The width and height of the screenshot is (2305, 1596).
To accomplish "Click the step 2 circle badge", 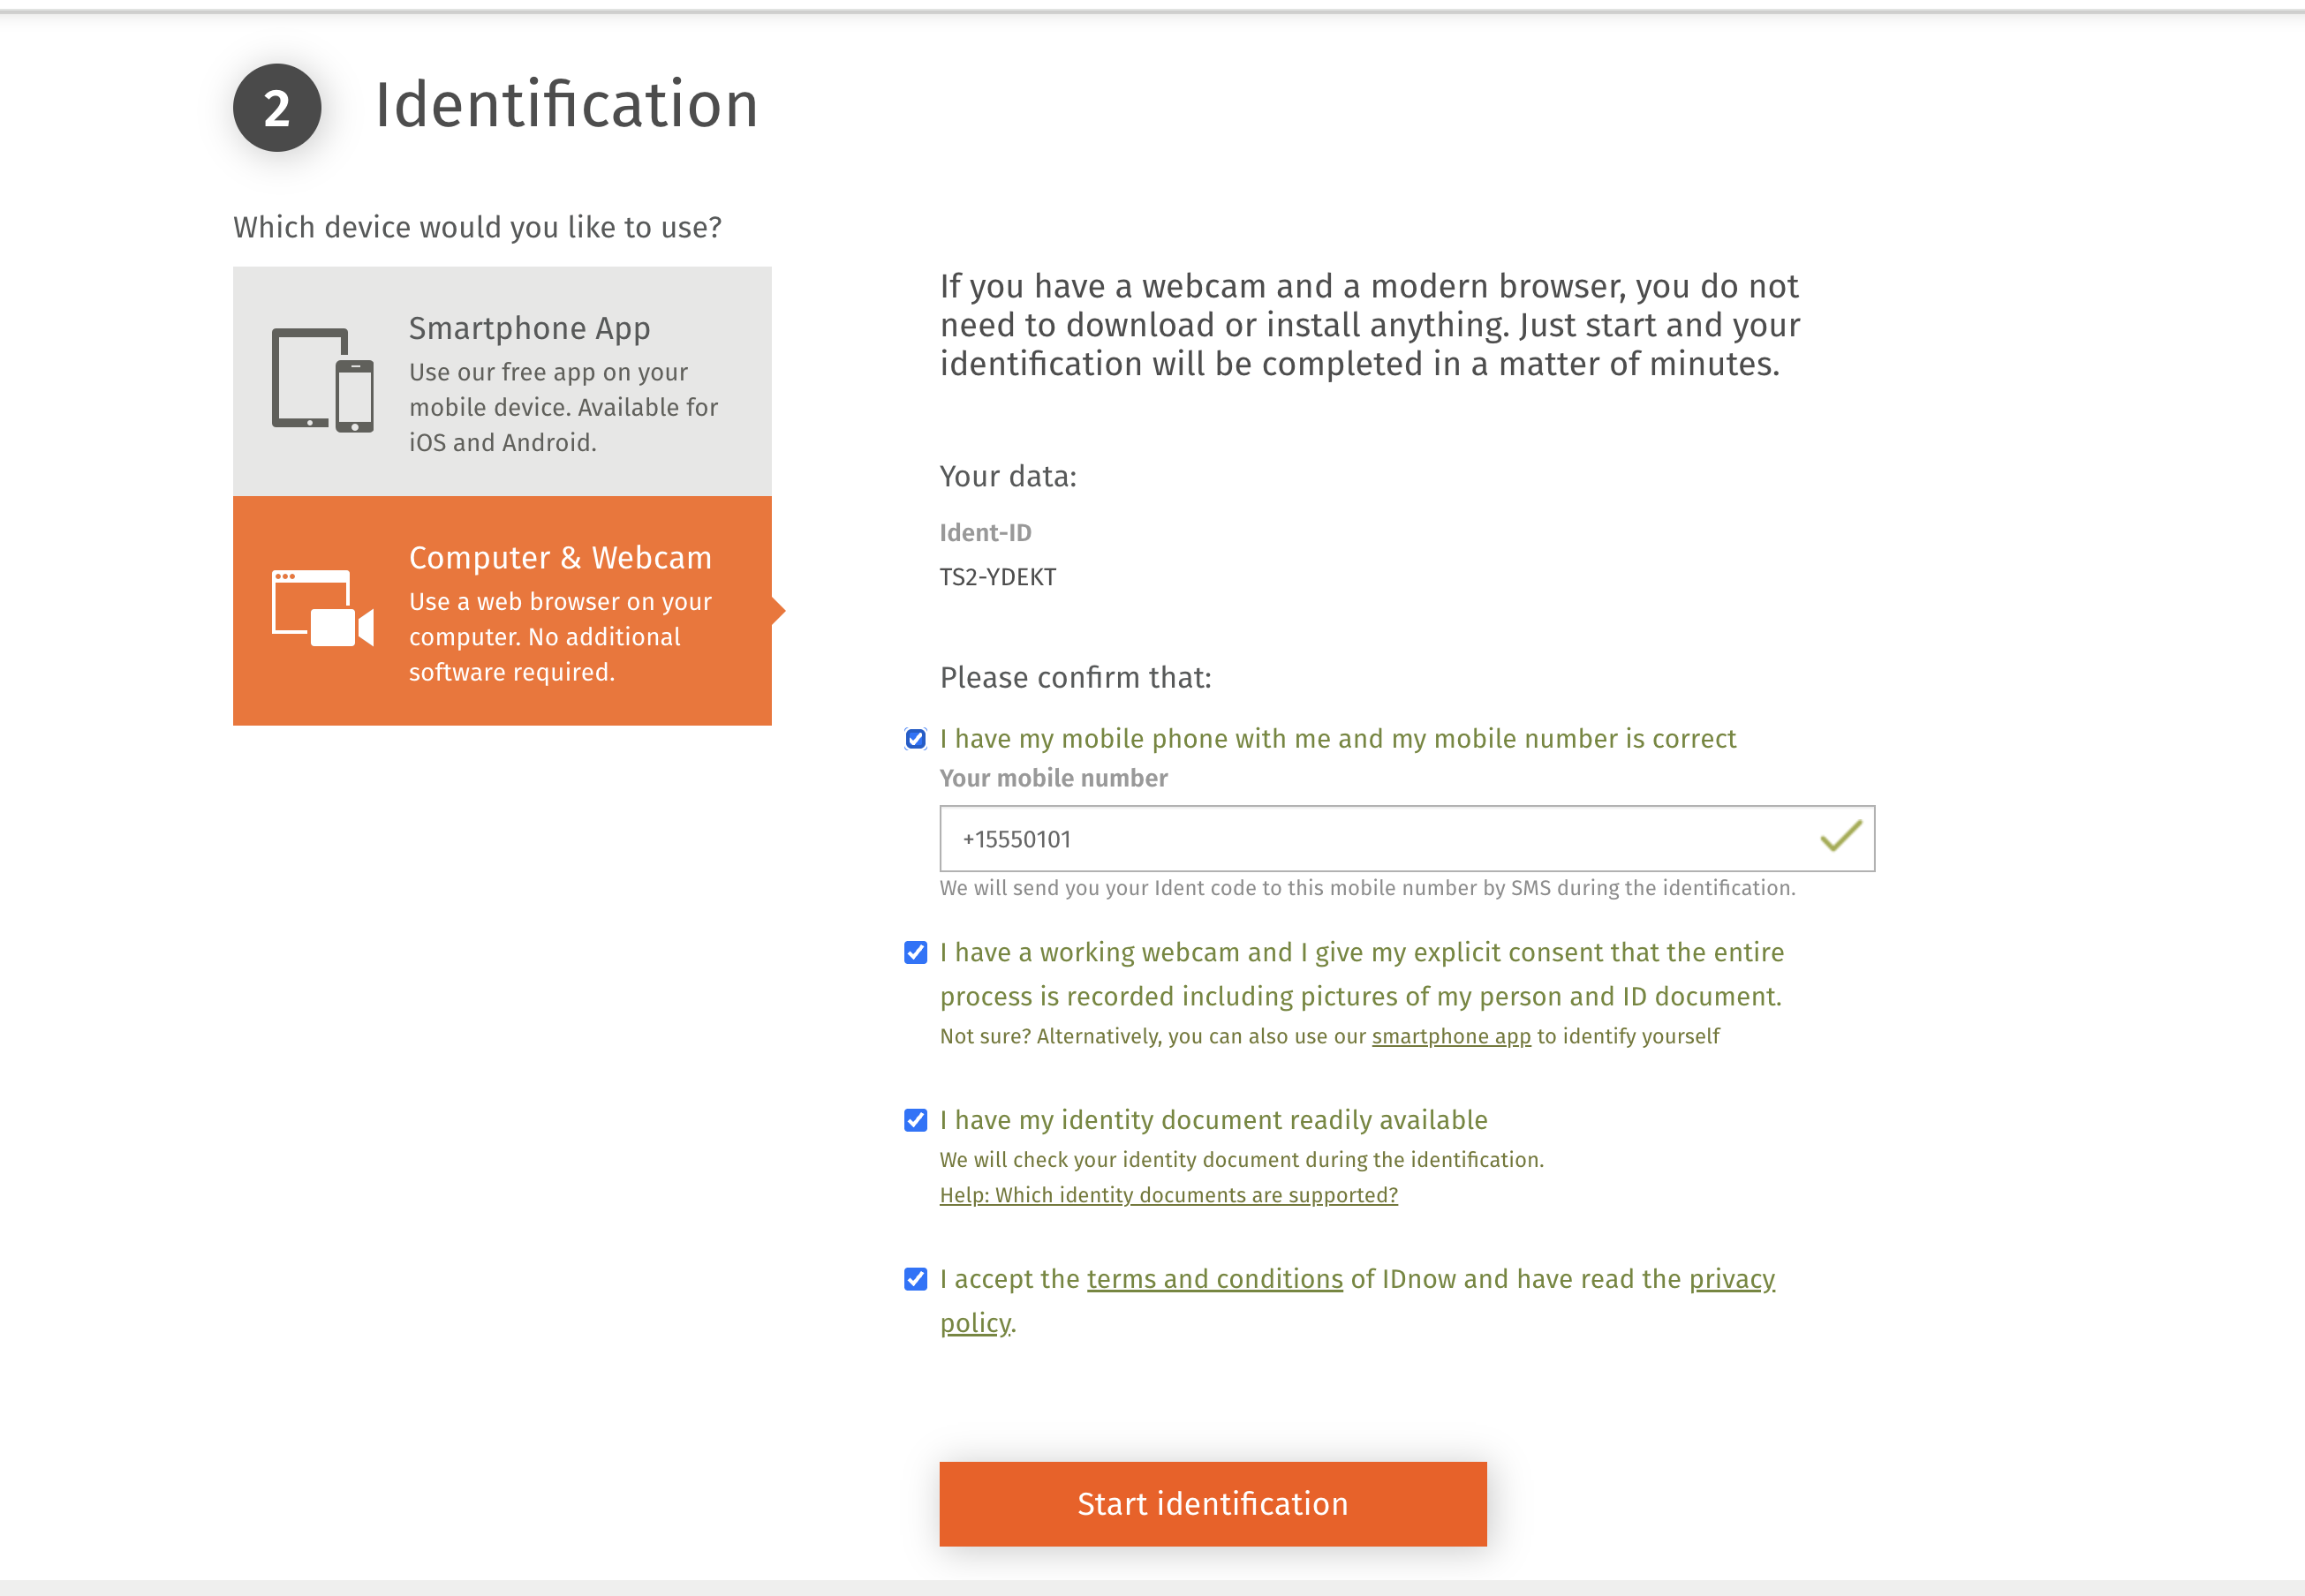I will pos(277,108).
